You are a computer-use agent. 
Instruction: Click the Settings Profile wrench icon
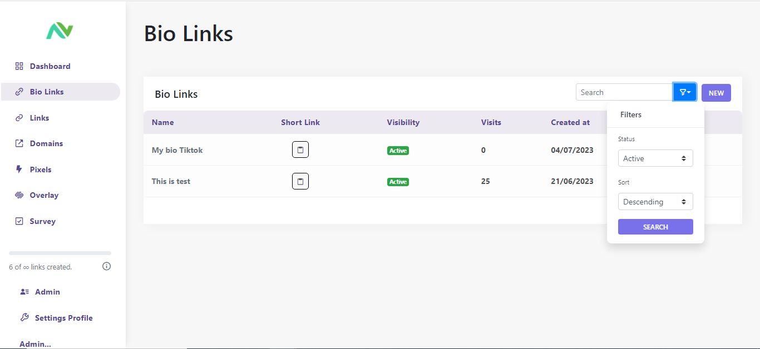click(x=24, y=318)
